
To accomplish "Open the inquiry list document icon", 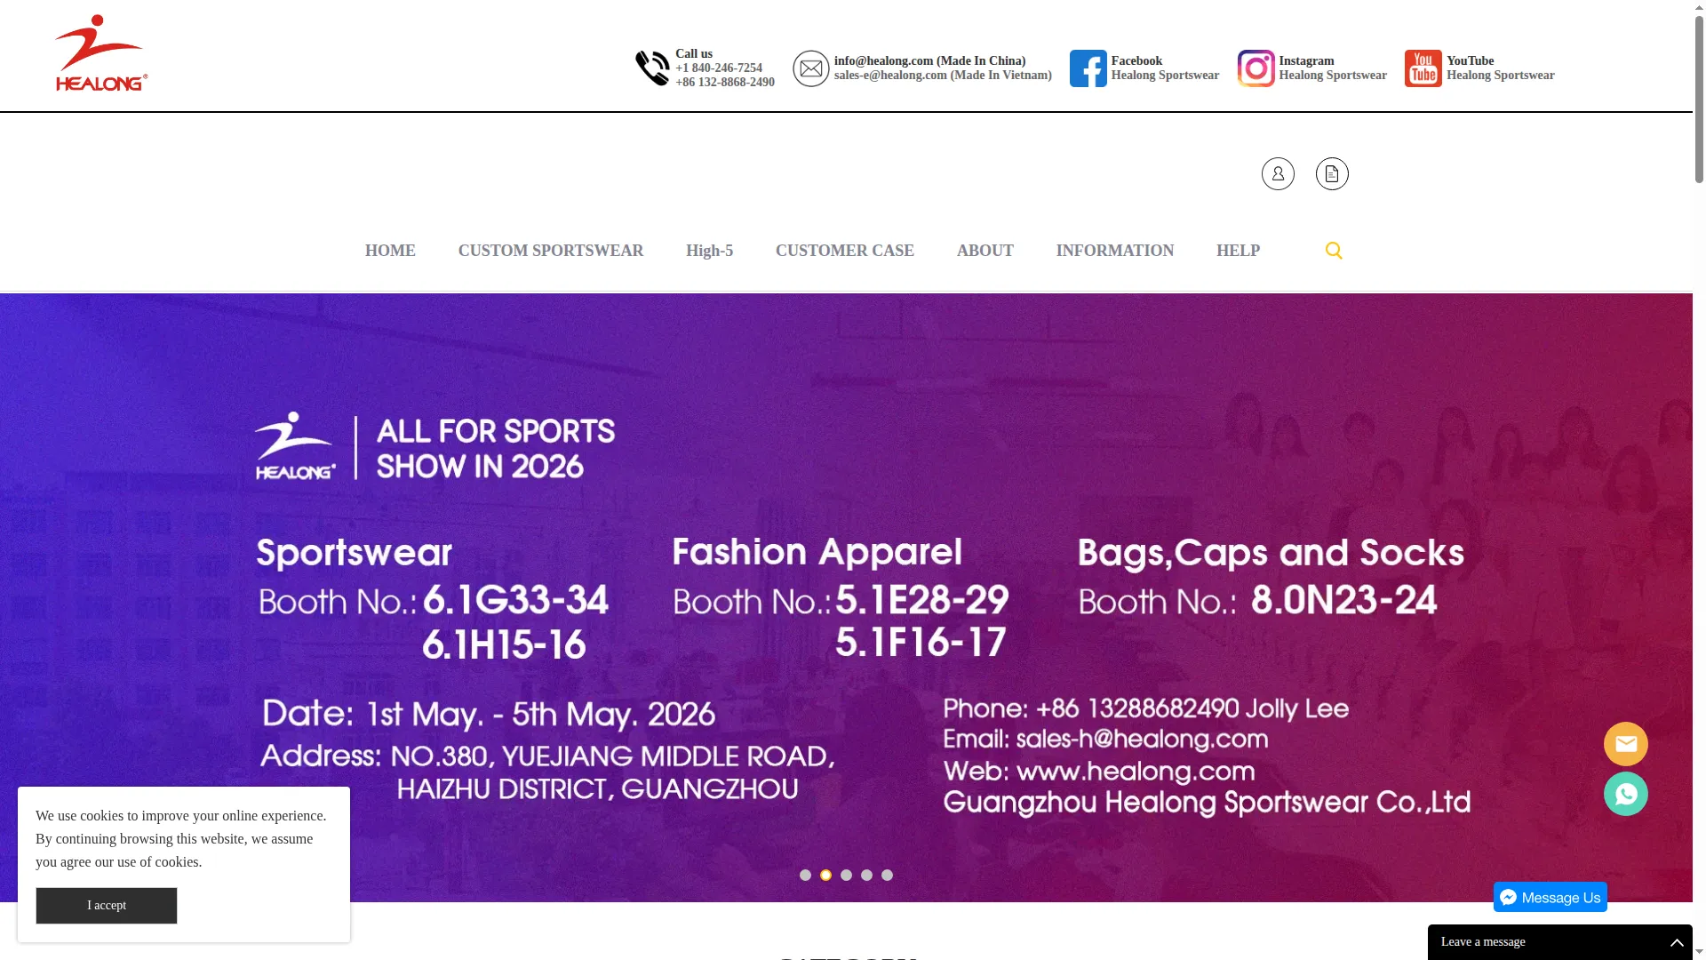I will pyautogui.click(x=1332, y=173).
